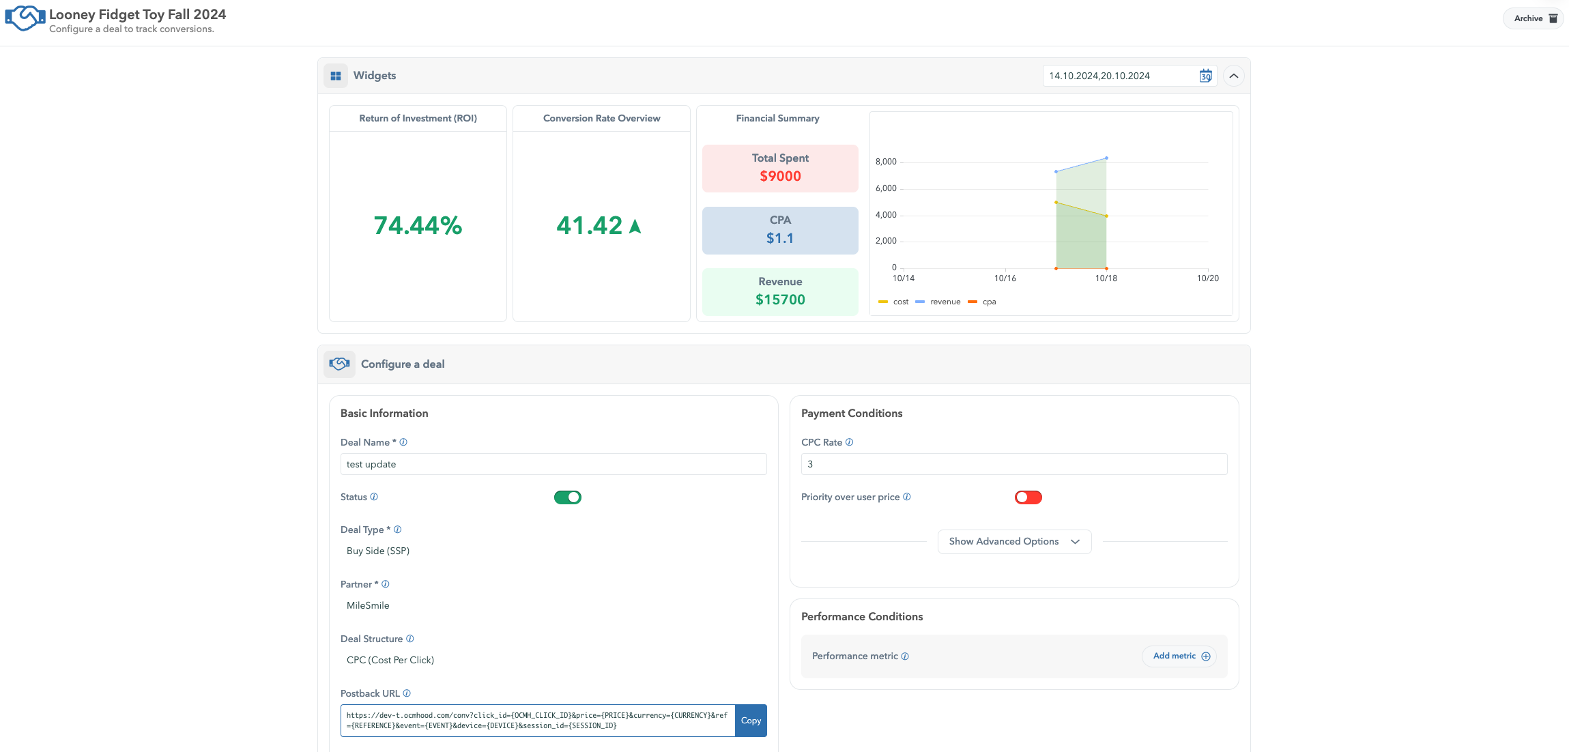Viewport: 1569px width, 752px height.
Task: Click the Basic Information section heading
Action: tap(384, 414)
